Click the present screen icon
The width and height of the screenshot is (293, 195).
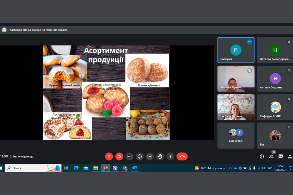click(x=150, y=156)
